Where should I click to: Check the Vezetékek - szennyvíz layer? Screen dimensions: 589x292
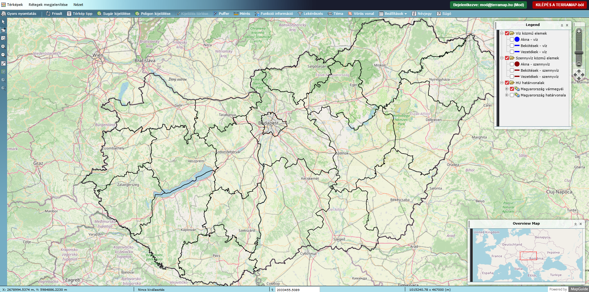click(512, 77)
